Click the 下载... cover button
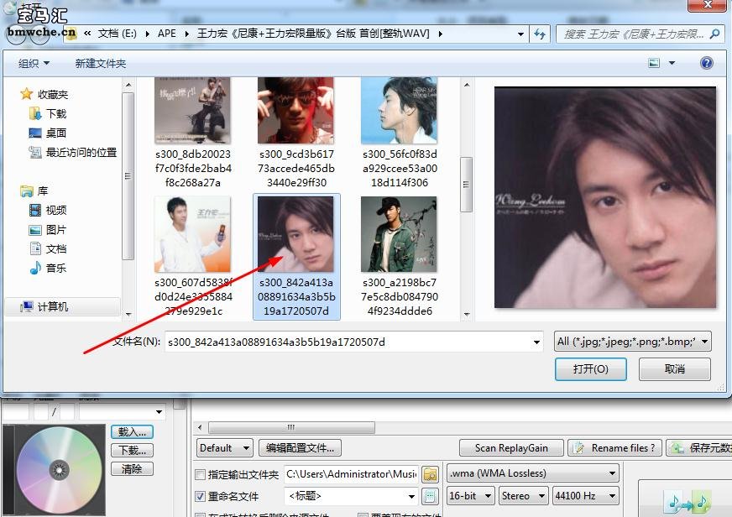Screen dimensions: 732x517 [132, 450]
